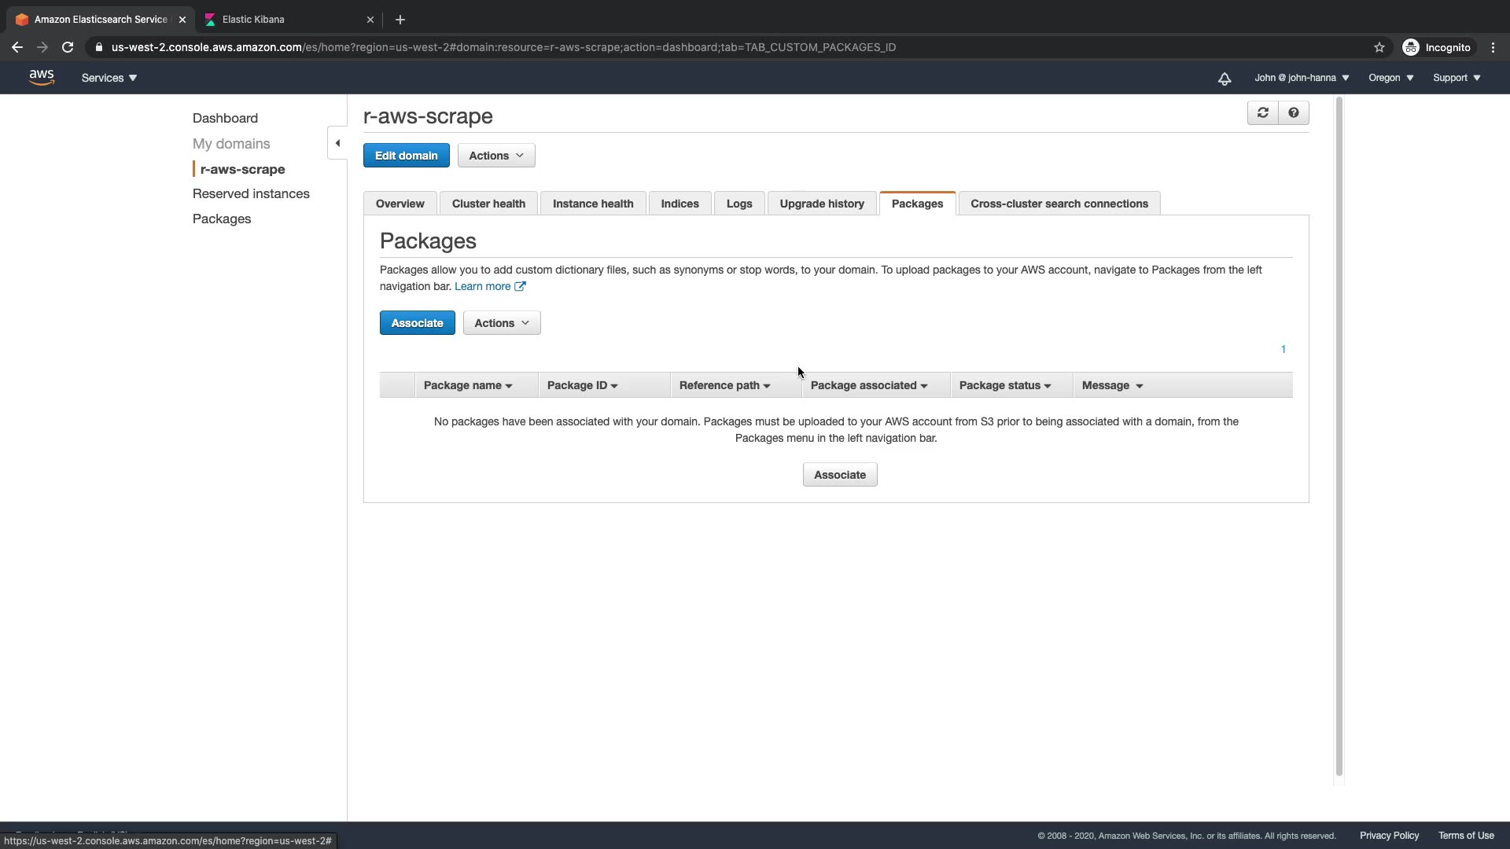Open the domain Actions dropdown
This screenshot has width=1510, height=849.
click(496, 156)
